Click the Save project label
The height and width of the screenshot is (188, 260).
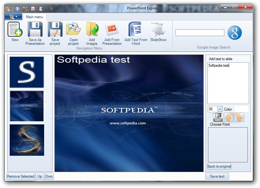(55, 42)
